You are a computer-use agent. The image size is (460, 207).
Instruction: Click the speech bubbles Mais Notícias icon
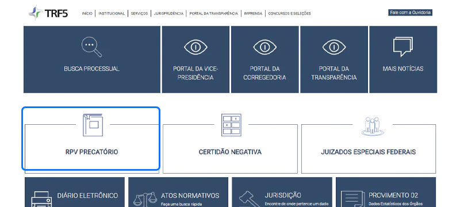tap(403, 47)
